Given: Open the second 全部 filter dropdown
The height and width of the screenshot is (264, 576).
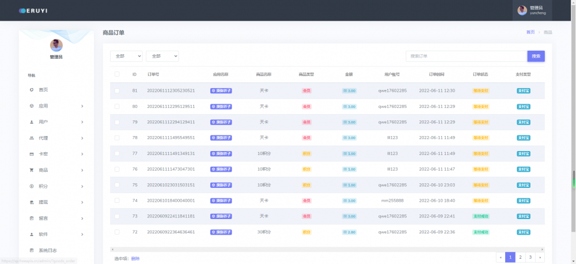Looking at the screenshot, I should (x=162, y=56).
